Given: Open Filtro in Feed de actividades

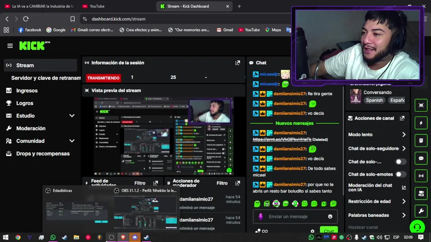Looking at the screenshot, I should coord(140,183).
